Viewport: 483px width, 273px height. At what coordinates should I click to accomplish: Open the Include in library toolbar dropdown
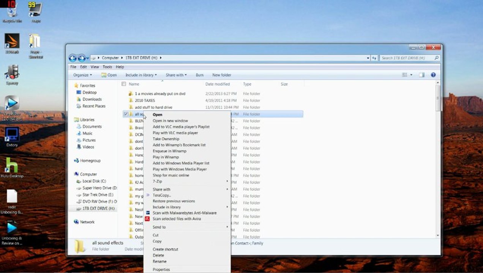coord(141,75)
